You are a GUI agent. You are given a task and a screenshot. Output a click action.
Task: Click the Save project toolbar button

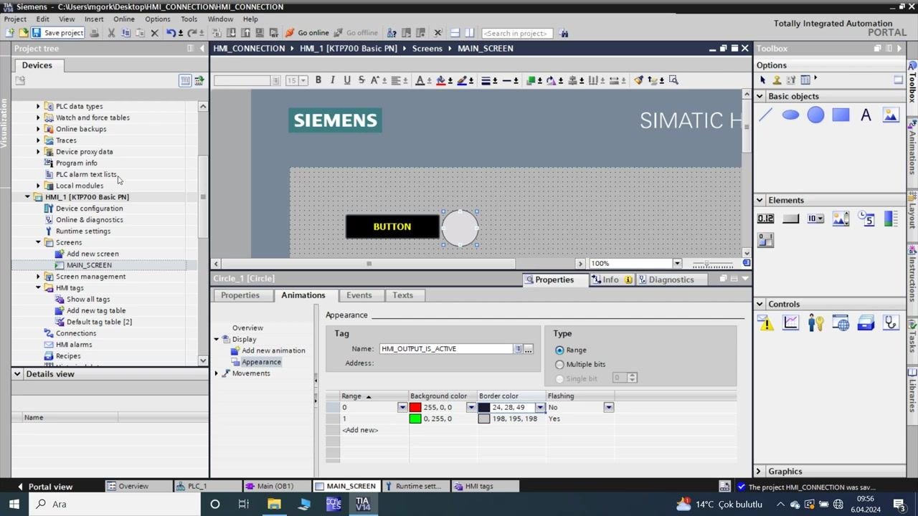(x=57, y=33)
